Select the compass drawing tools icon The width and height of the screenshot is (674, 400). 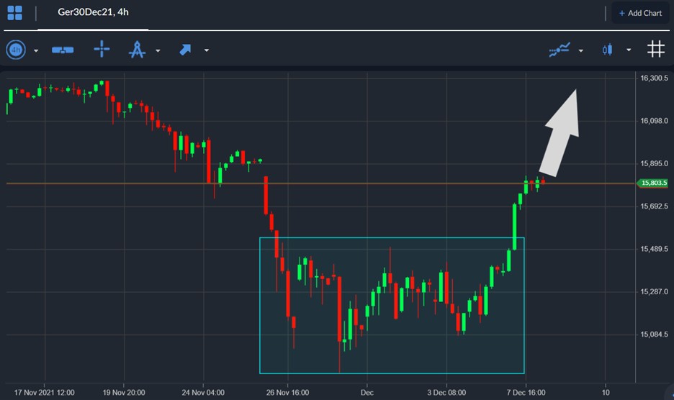coord(137,50)
